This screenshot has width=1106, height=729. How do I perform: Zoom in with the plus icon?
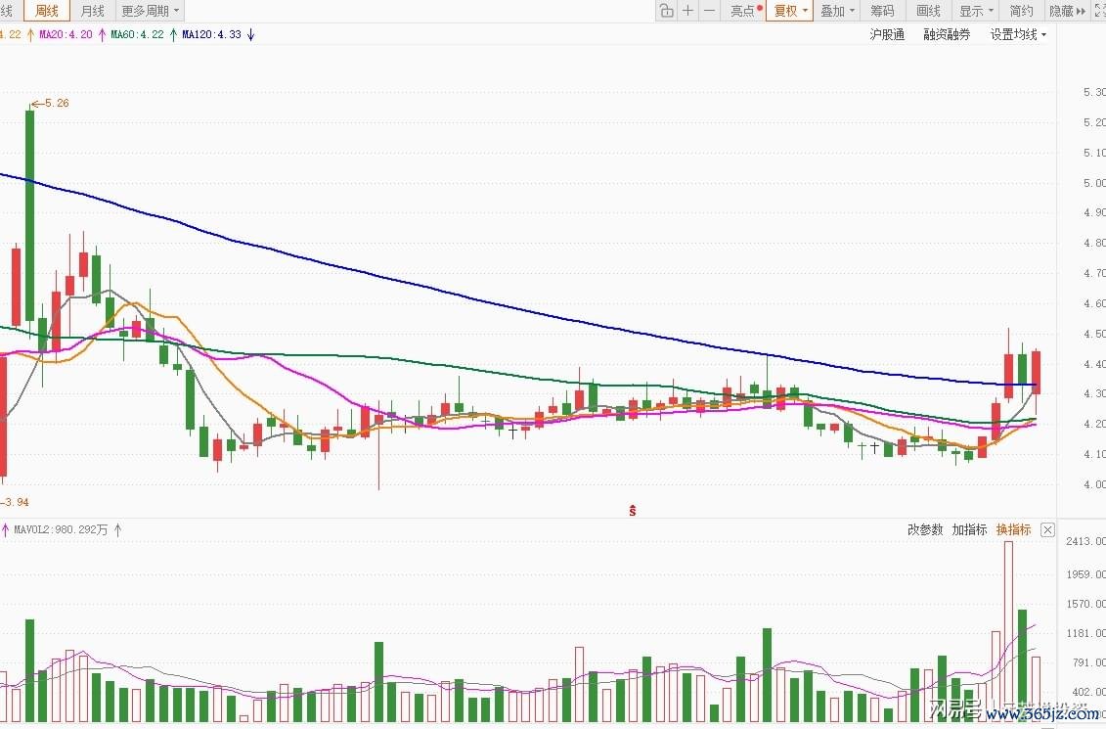[x=687, y=11]
